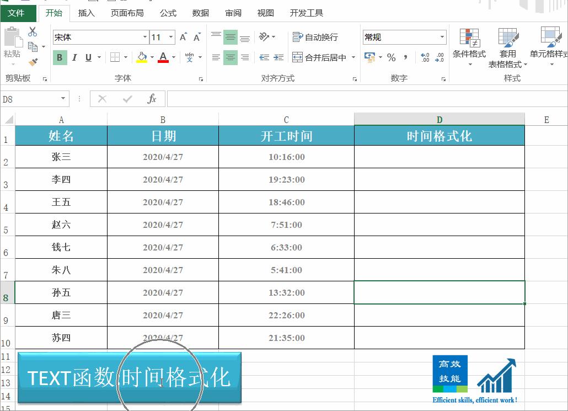Select the Underline icon
568x411 pixels.
coord(88,57)
